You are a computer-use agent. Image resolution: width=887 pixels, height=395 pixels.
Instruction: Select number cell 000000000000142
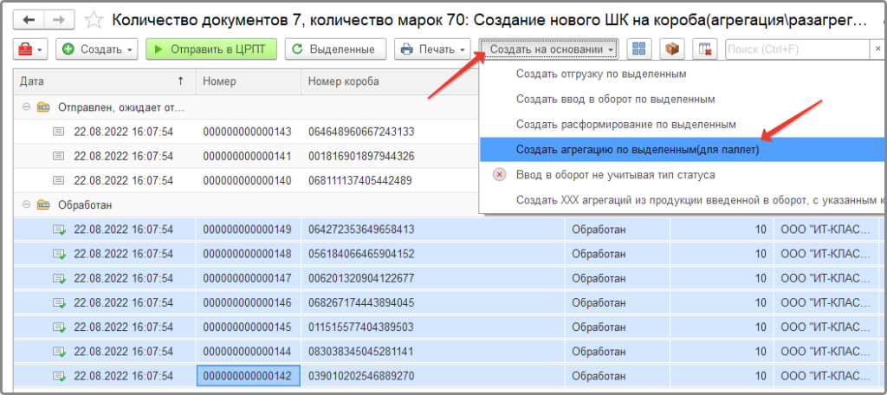tap(247, 376)
